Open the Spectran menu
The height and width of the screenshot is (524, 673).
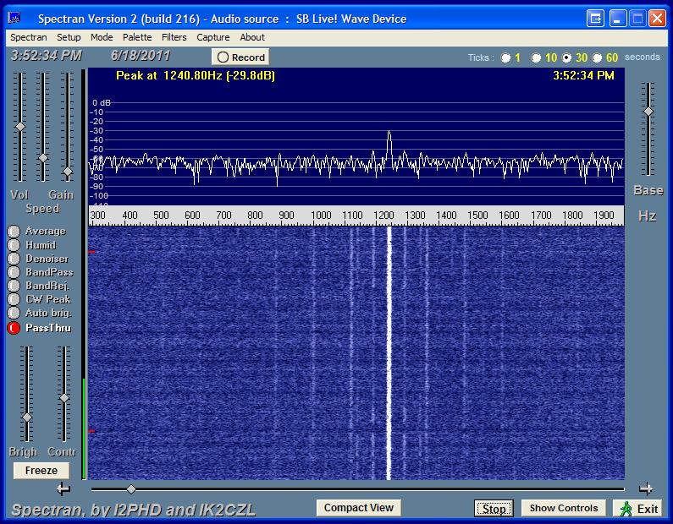(28, 37)
